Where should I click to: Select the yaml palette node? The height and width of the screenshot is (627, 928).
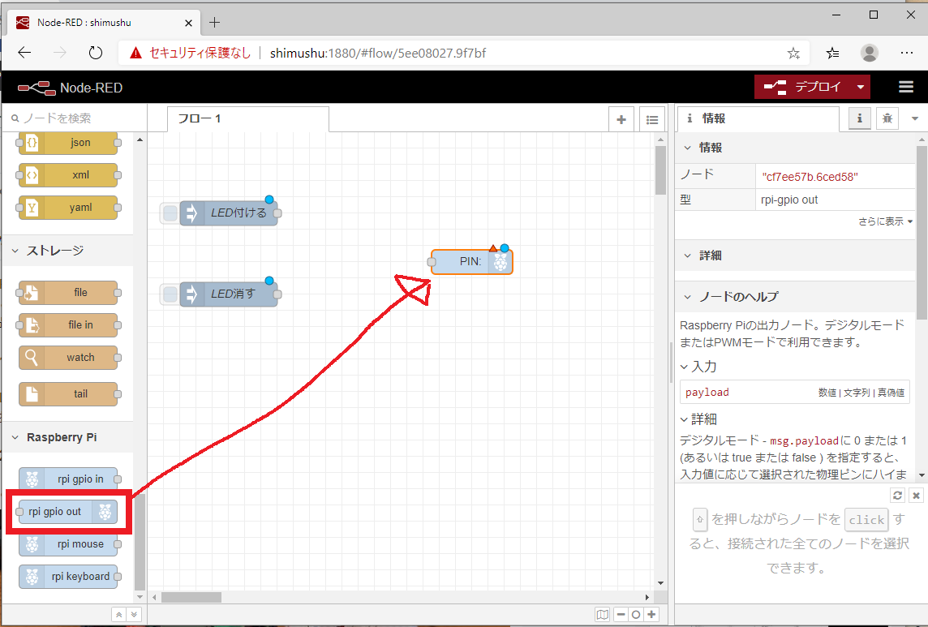point(68,208)
